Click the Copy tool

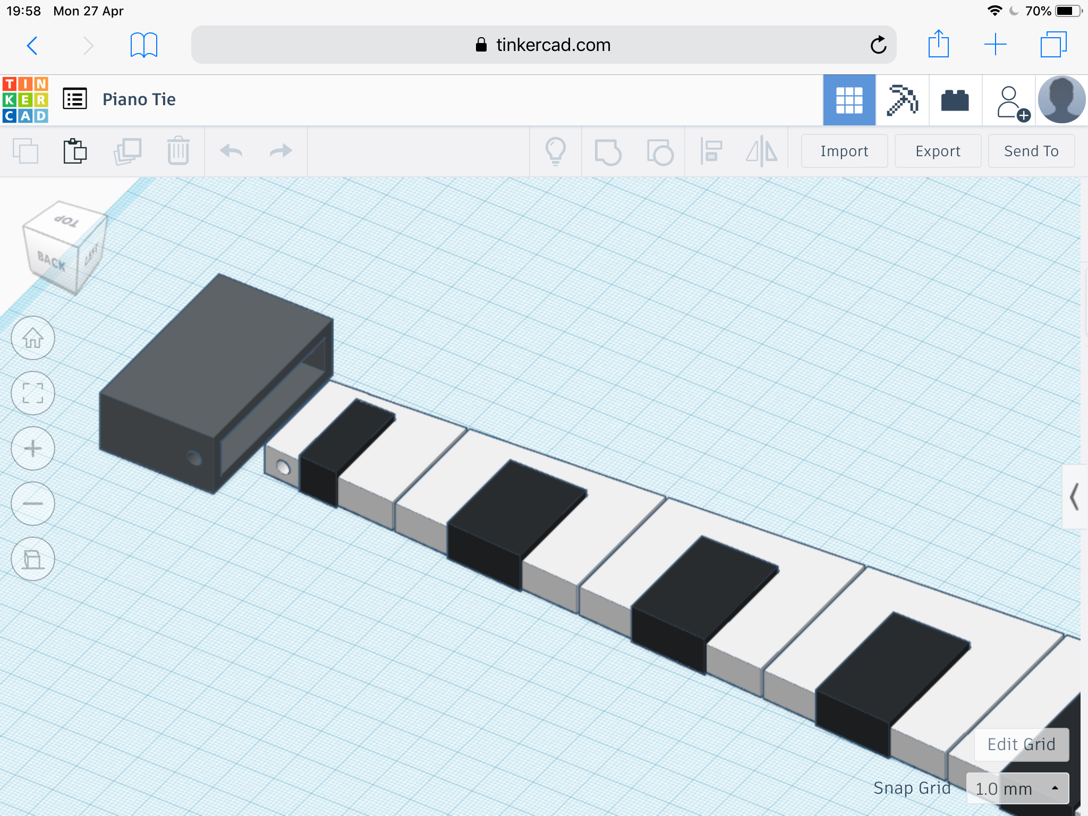pos(25,151)
